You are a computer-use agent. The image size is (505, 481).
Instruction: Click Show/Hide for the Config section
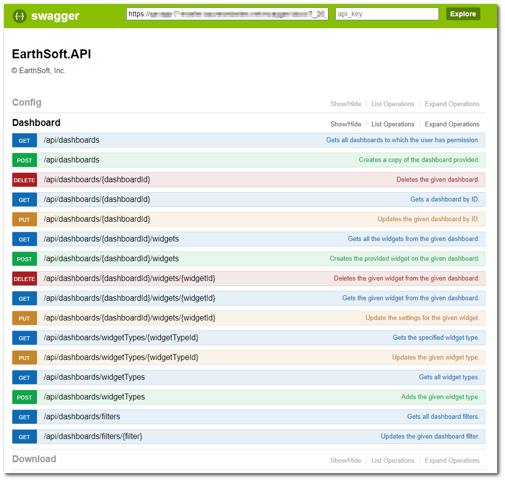(x=346, y=104)
